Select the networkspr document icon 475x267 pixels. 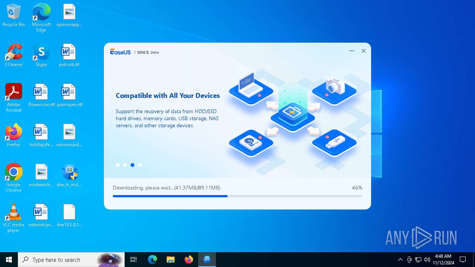(x=41, y=216)
